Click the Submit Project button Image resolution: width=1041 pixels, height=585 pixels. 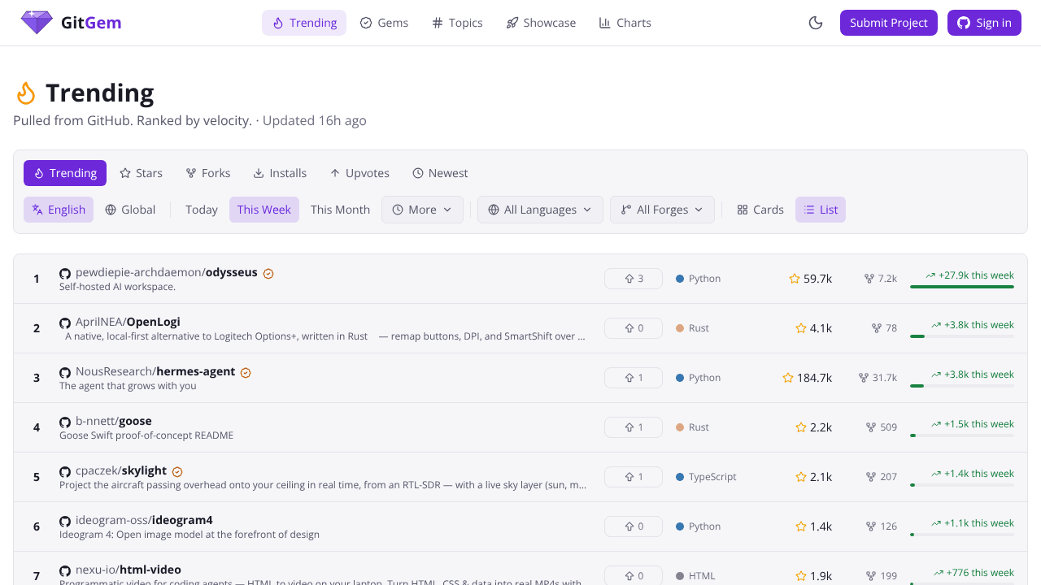[889, 23]
